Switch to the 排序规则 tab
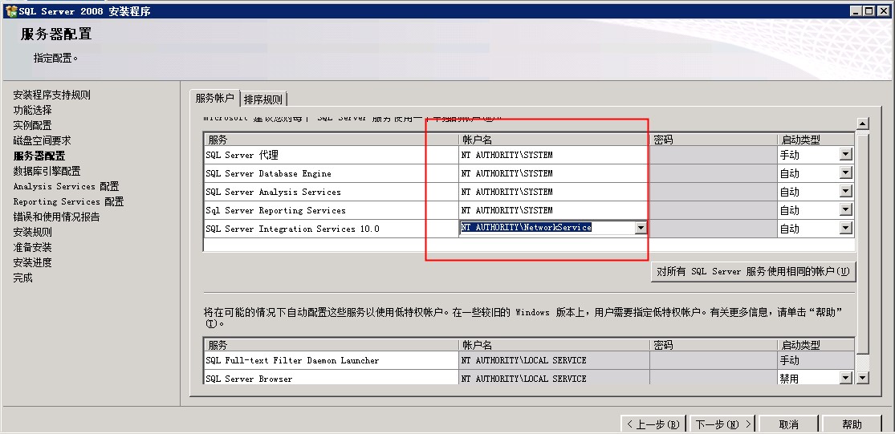Viewport: 895px width, 434px height. 263,99
